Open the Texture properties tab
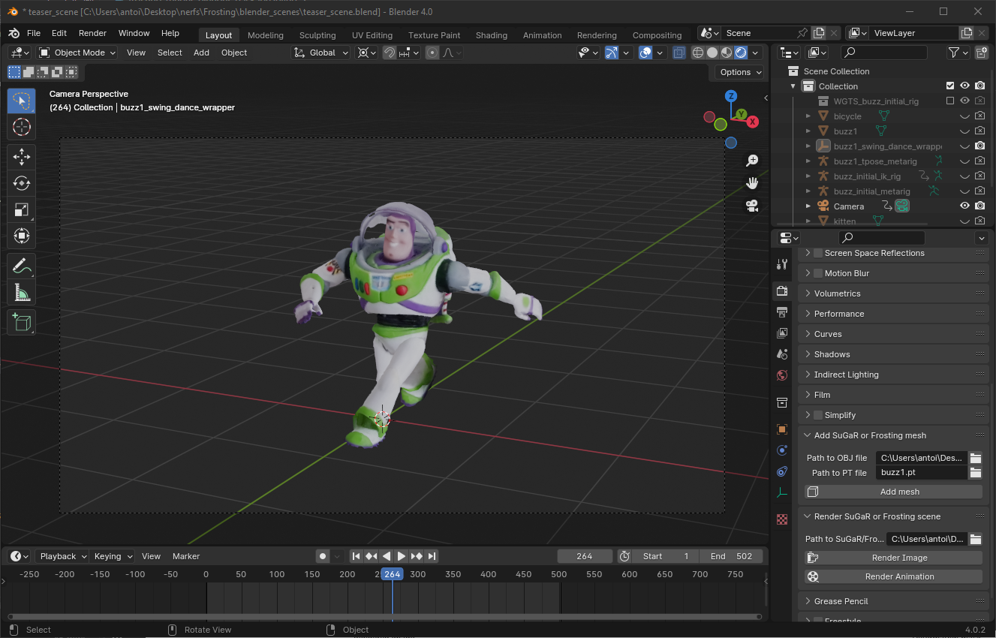The width and height of the screenshot is (996, 638). click(782, 519)
